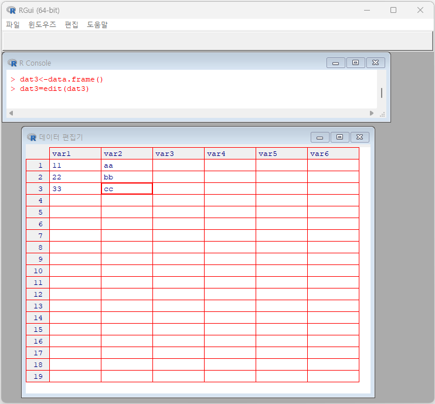Image resolution: width=435 pixels, height=404 pixels.
Task: Click the var6 column header
Action: click(x=333, y=154)
